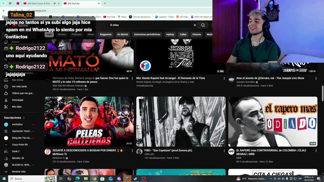Open Mis clips in the sidebar
The height and width of the screenshot is (182, 324).
click(x=17, y=107)
